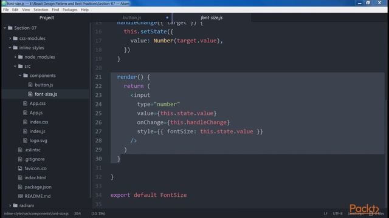Click the button.js file icon
The width and height of the screenshot is (389, 218).
(x=30, y=85)
